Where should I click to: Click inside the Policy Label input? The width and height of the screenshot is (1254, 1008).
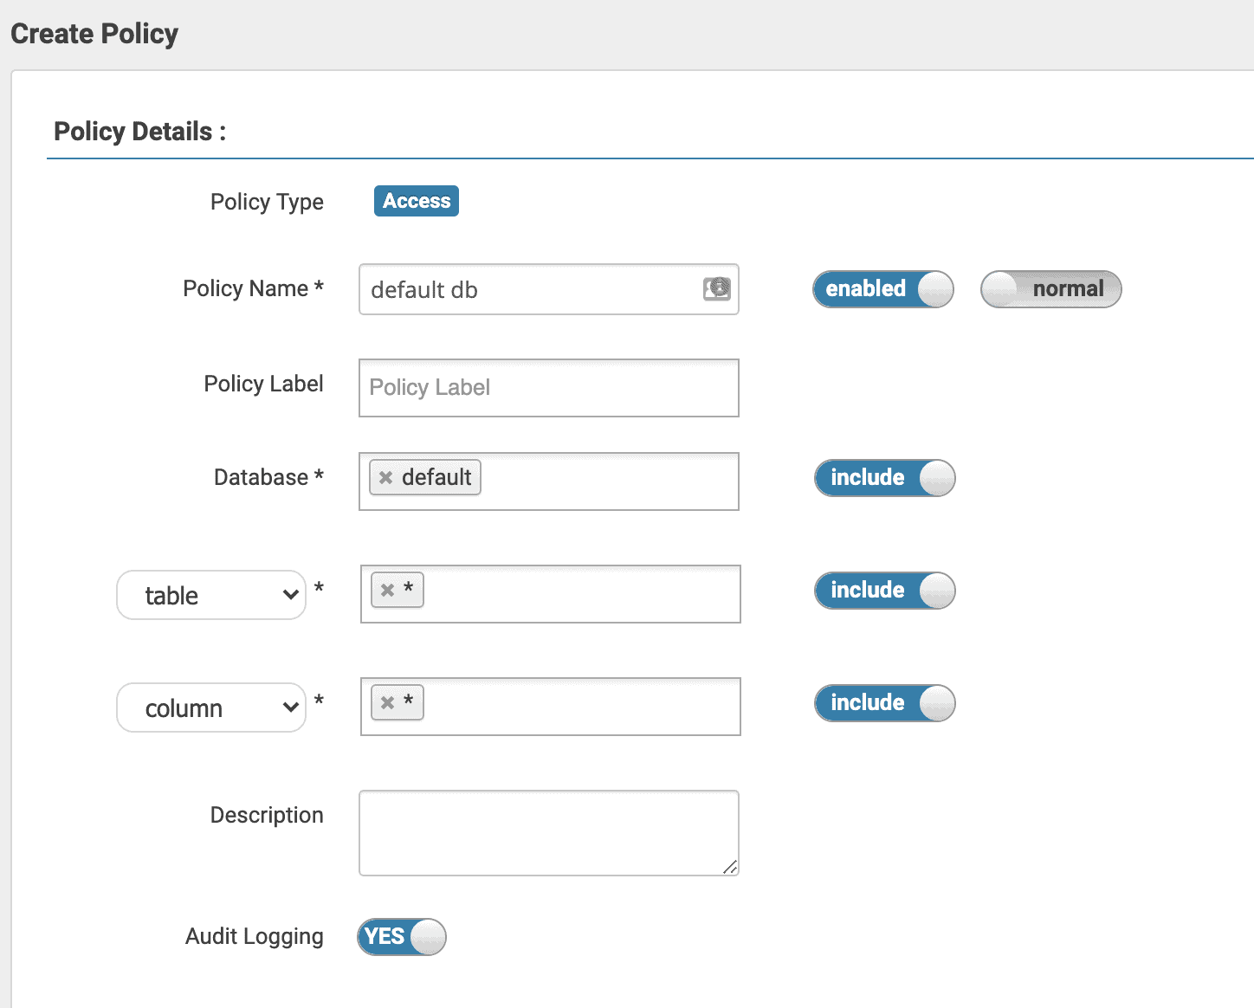[x=548, y=387]
